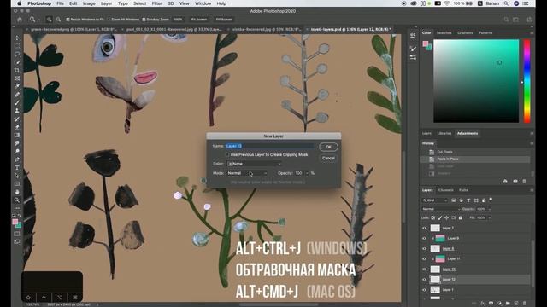Hide Layer 7 with its eye icon
Screen dimensions: 547x307
click(425, 229)
